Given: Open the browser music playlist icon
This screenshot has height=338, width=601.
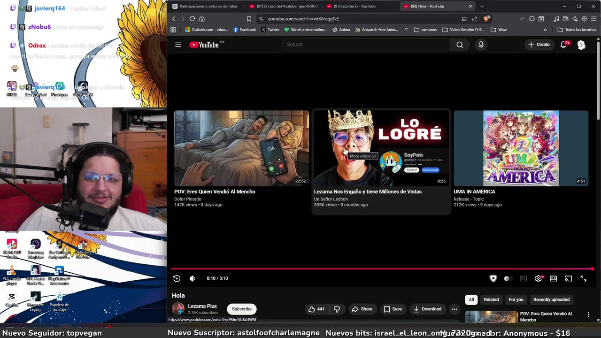Looking at the screenshot, I should click(556, 19).
